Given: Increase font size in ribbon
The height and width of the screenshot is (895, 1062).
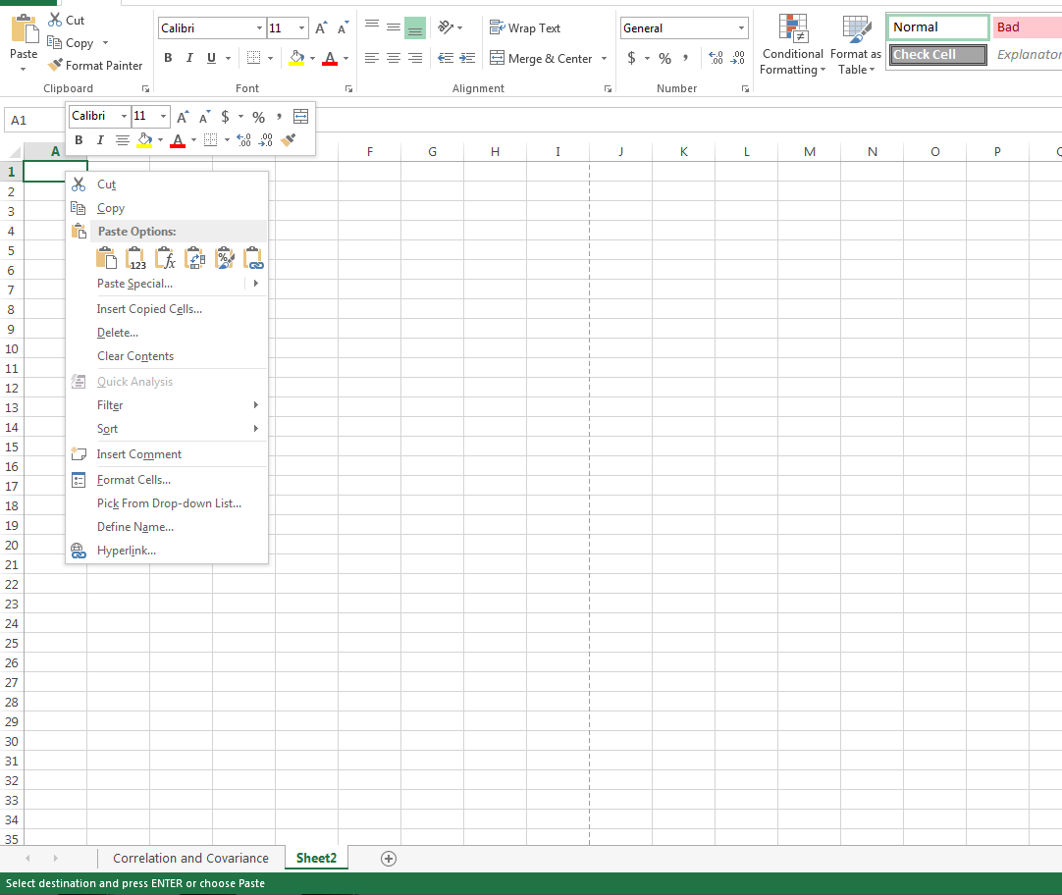Looking at the screenshot, I should click(321, 27).
